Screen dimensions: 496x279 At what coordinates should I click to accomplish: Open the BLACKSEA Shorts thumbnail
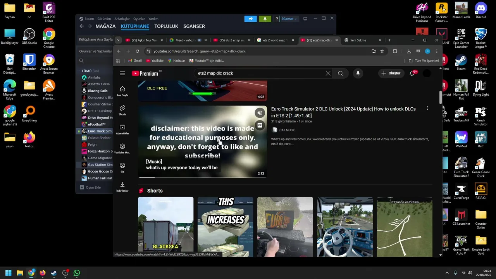coord(165,227)
